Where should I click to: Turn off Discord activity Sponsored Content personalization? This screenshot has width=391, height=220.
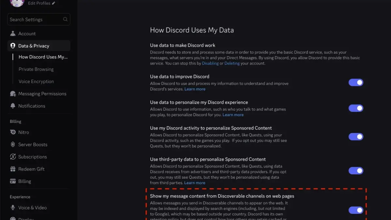[356, 137]
